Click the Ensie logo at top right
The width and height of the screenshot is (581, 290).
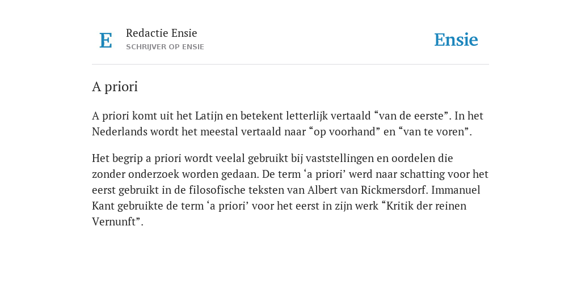pos(456,40)
